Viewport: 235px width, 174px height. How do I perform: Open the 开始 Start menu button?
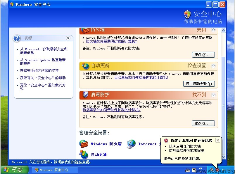coord(14,170)
